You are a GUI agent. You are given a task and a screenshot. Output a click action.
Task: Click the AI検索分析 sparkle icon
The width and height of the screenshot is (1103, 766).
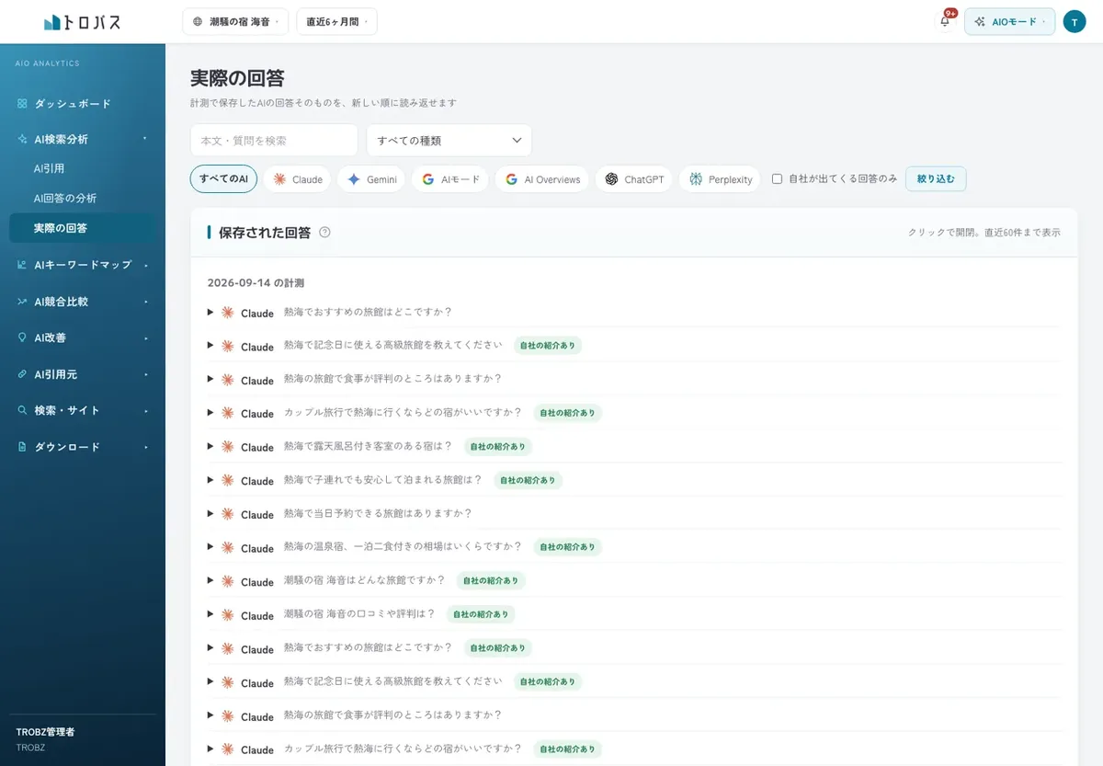click(22, 139)
